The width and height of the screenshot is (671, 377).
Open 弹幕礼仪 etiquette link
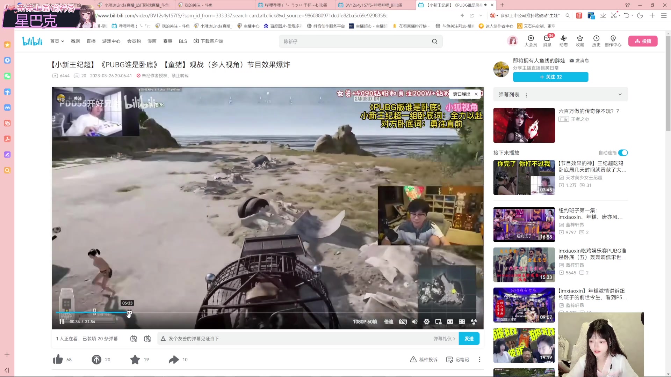[x=444, y=339]
